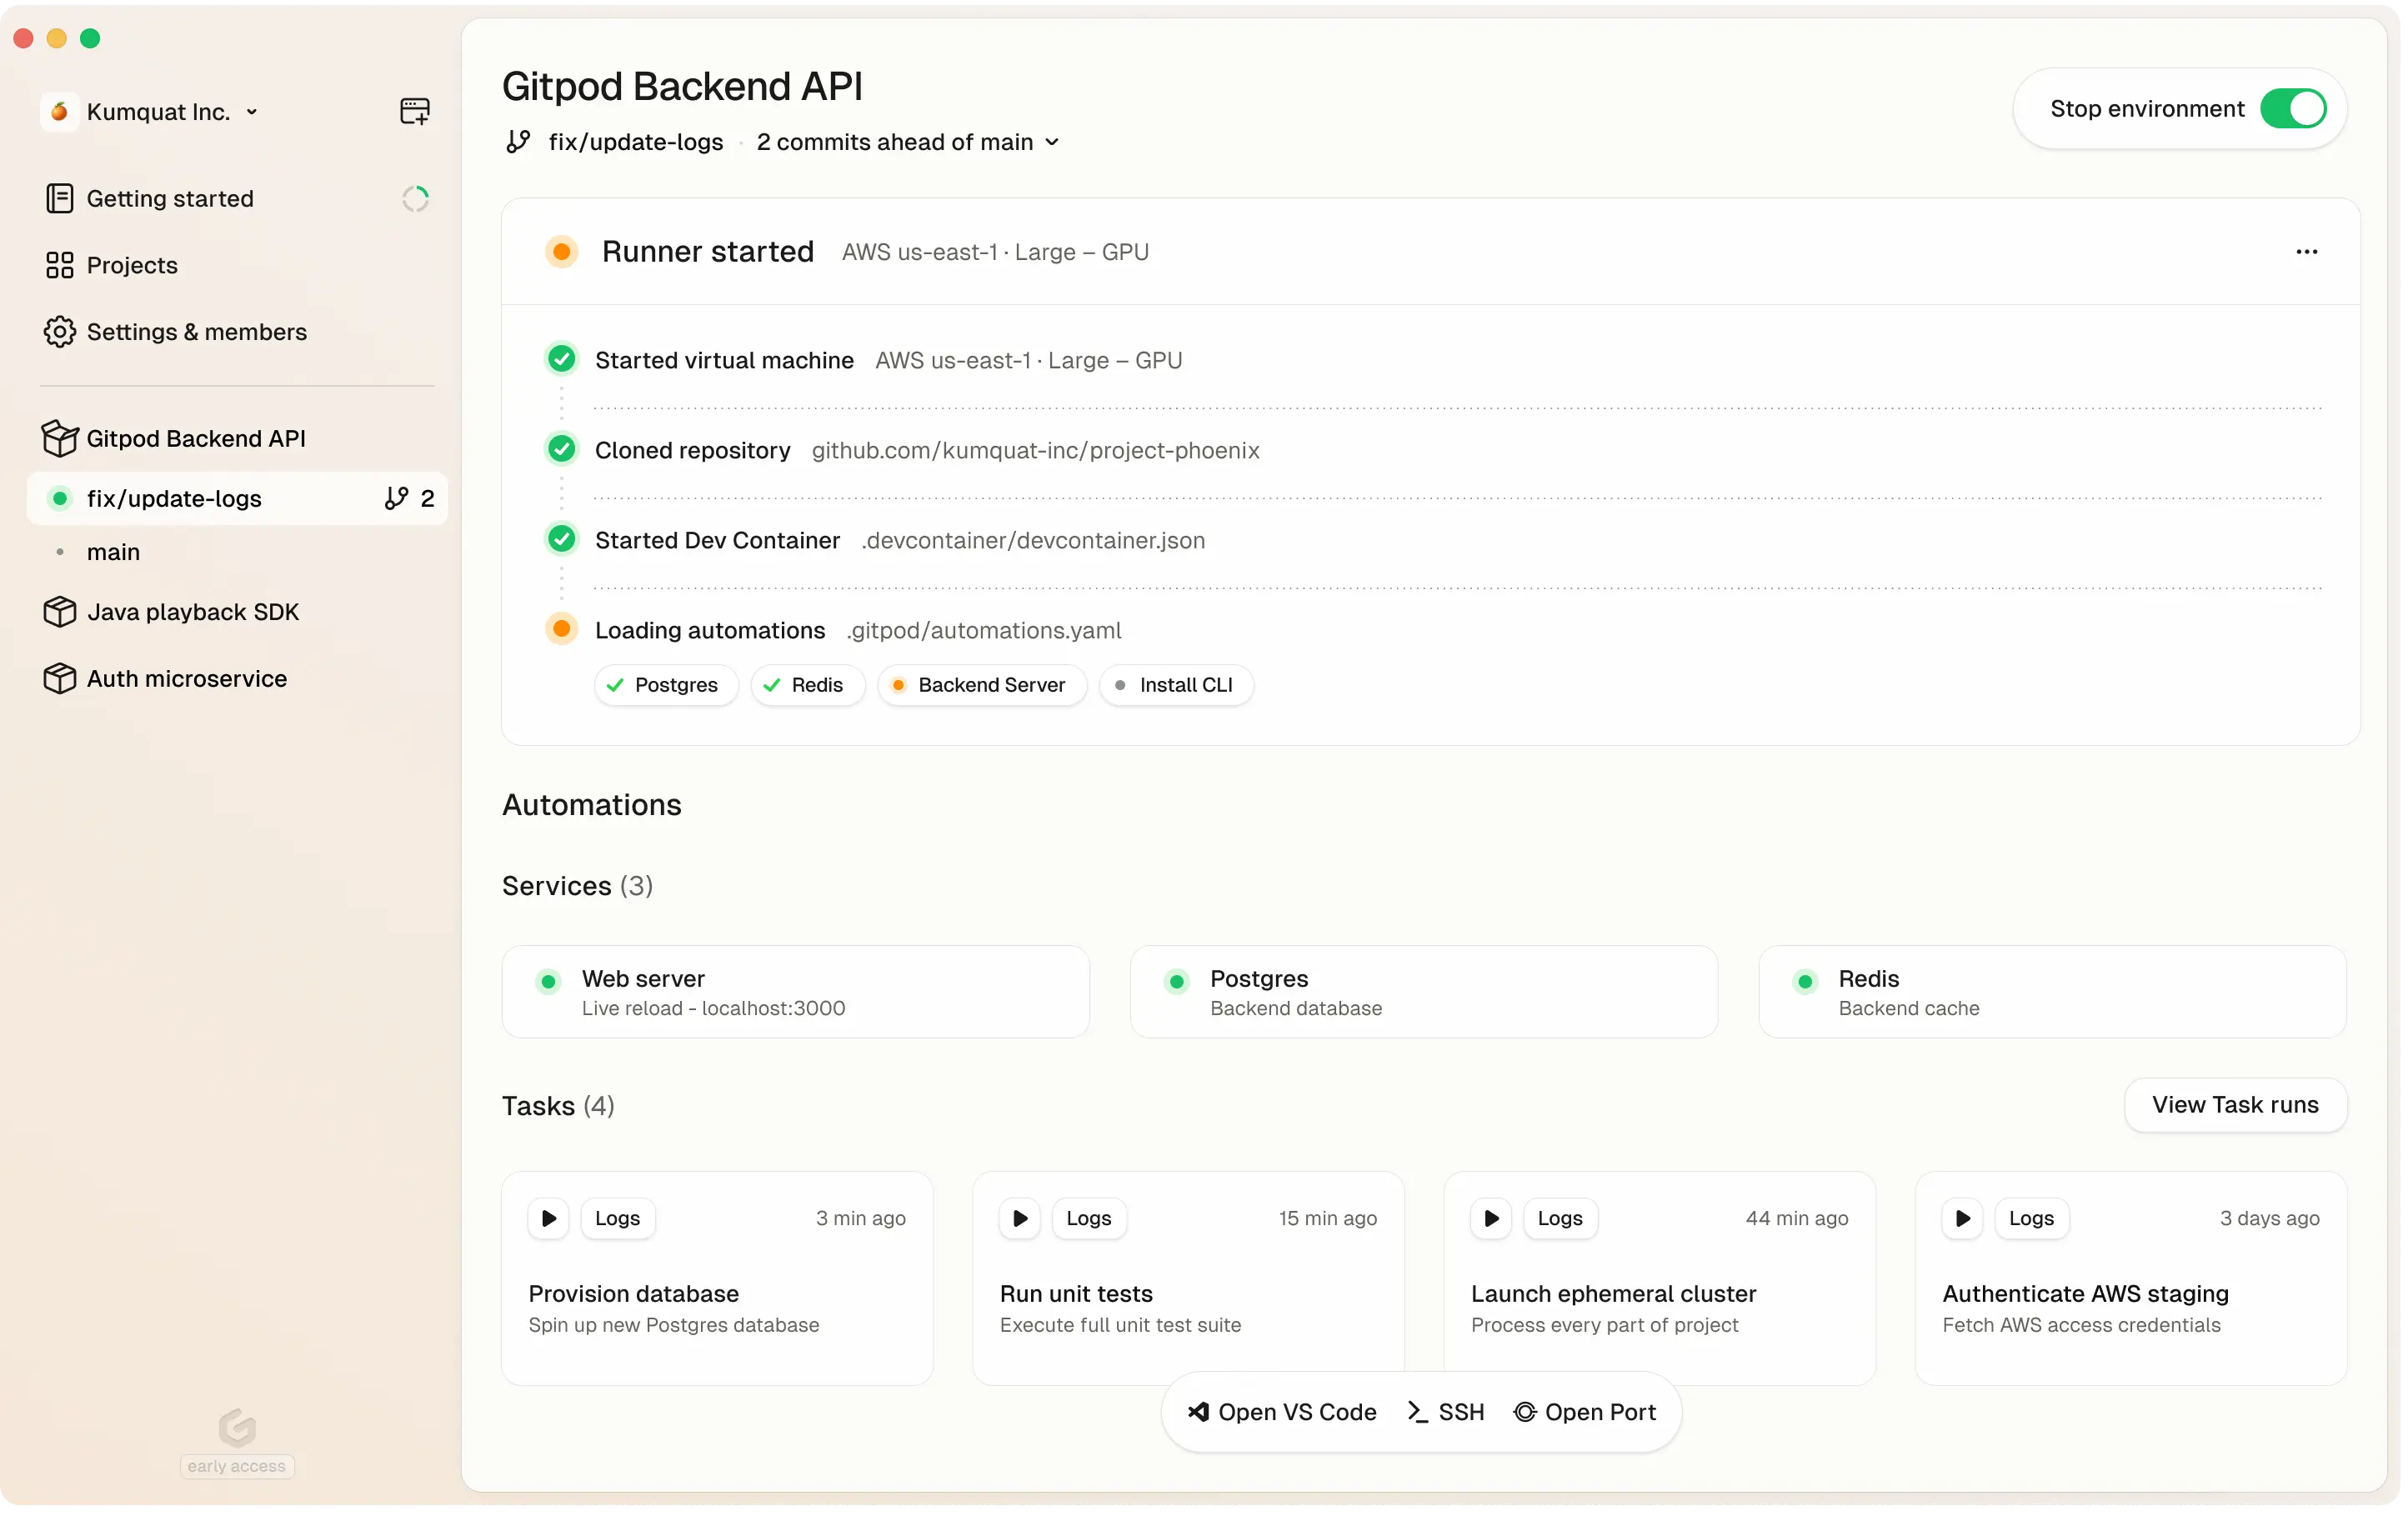Click Loading automations orange status icon
This screenshot has width=2408, height=1516.
[x=561, y=629]
